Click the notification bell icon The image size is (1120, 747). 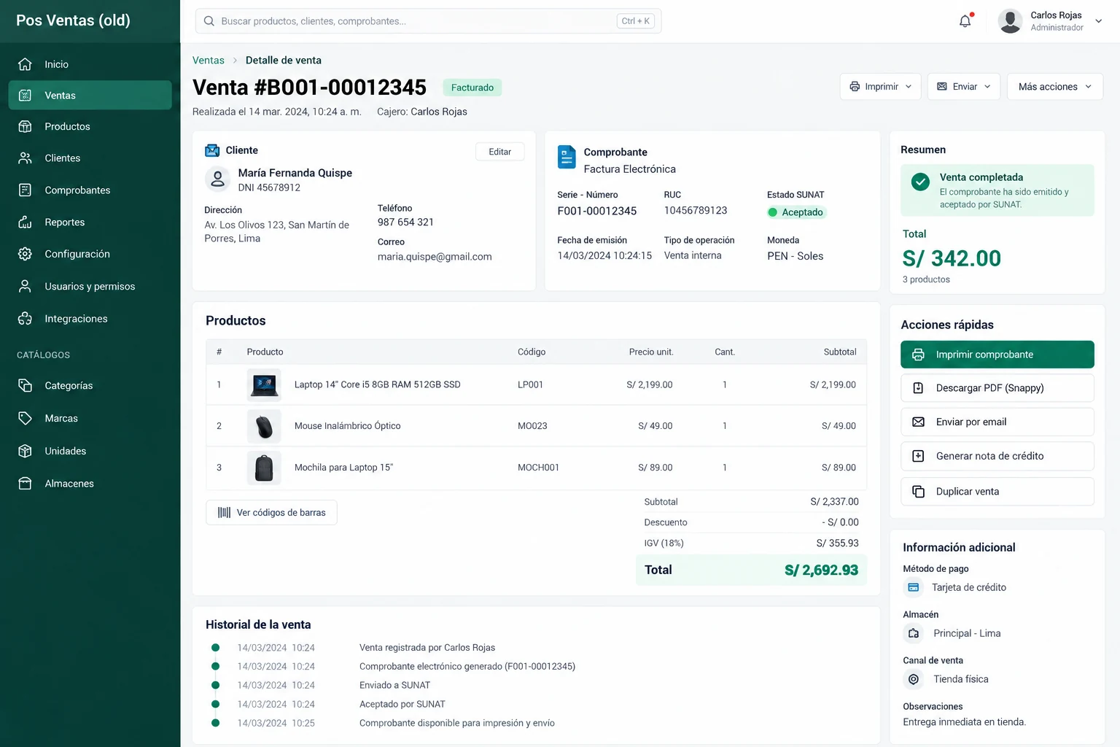coord(965,21)
